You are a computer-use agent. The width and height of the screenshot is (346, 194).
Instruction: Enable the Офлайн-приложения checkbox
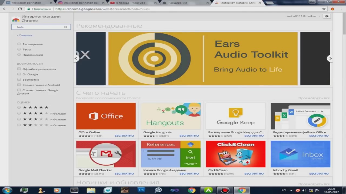click(x=19, y=69)
